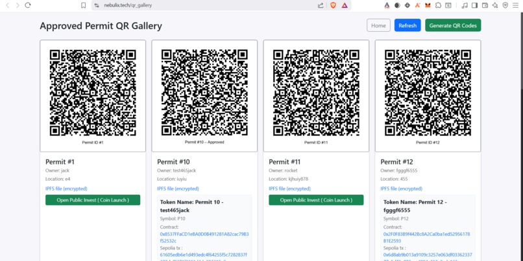Image resolution: width=523 pixels, height=261 pixels.
Task: Open the dark half-moon extension icon
Action: 397,5
